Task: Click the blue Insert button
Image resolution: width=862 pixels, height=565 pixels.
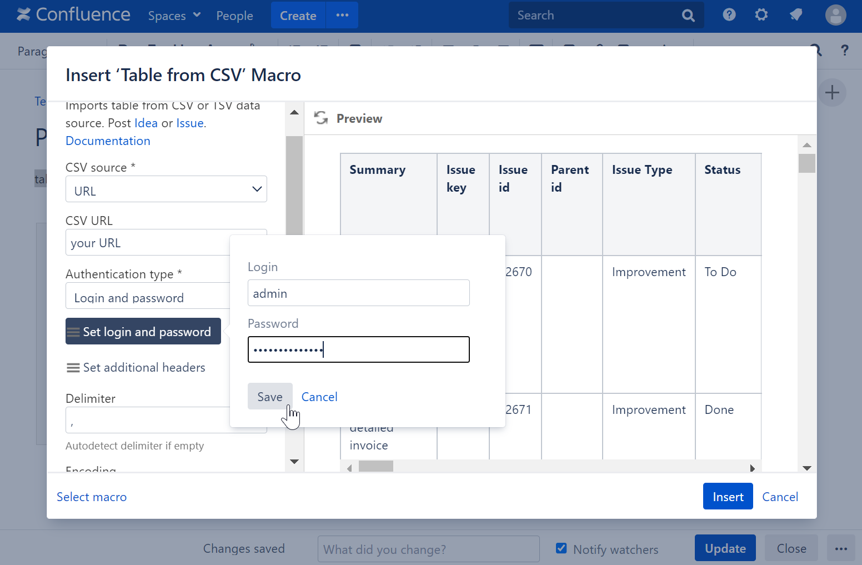Action: coord(728,496)
